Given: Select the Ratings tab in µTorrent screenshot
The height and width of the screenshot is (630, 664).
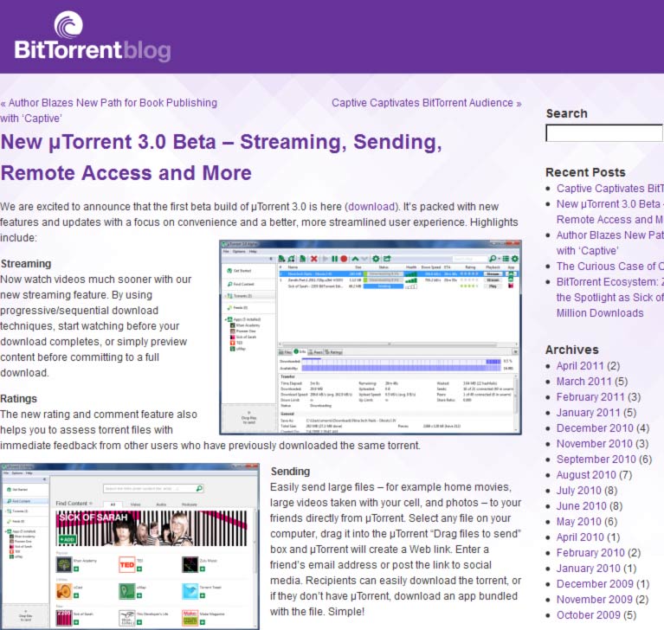Looking at the screenshot, I should click(333, 352).
